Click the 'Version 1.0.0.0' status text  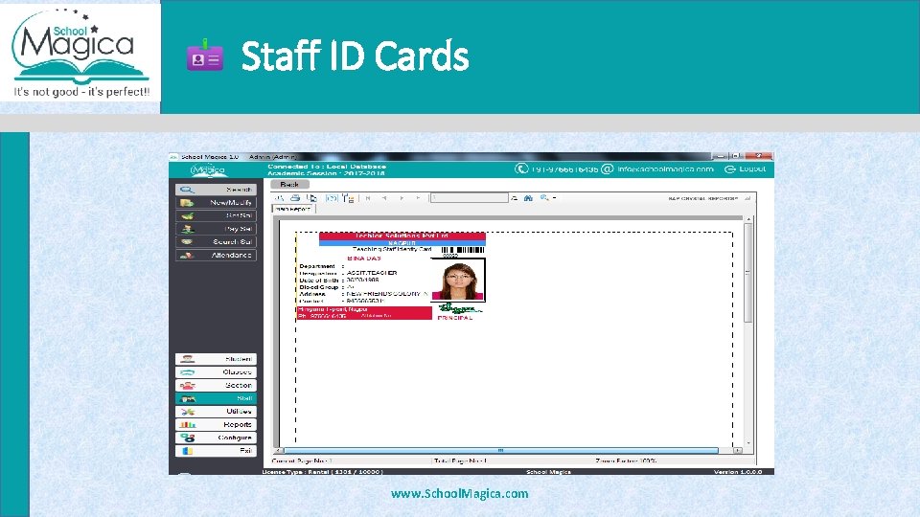[x=738, y=472]
